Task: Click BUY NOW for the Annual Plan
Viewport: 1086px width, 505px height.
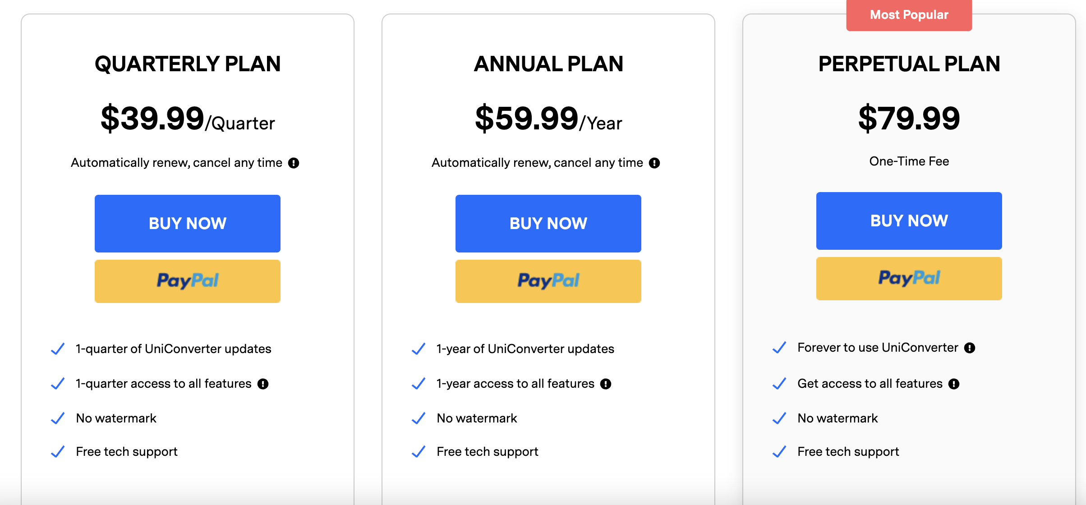Action: 548,224
